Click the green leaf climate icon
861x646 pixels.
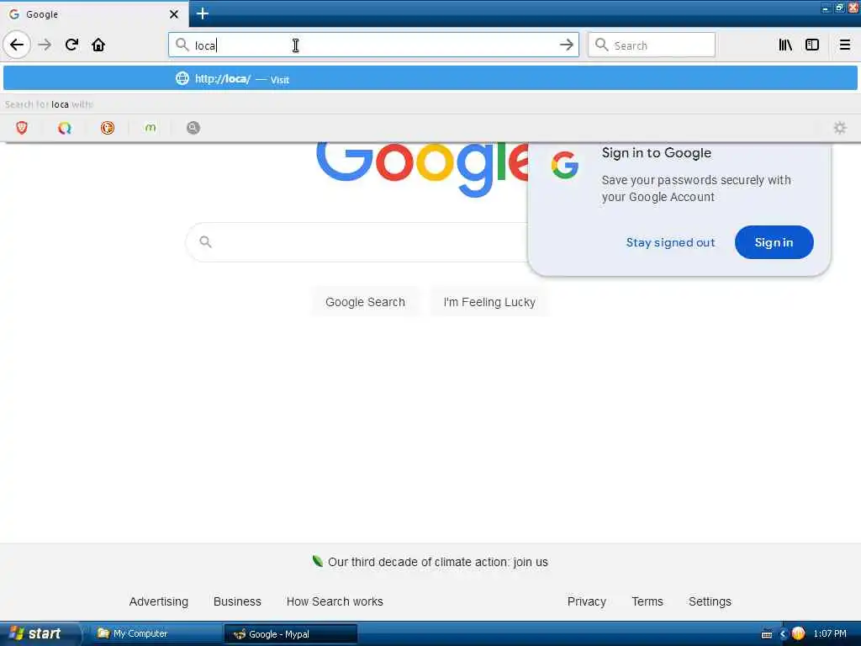pos(317,561)
